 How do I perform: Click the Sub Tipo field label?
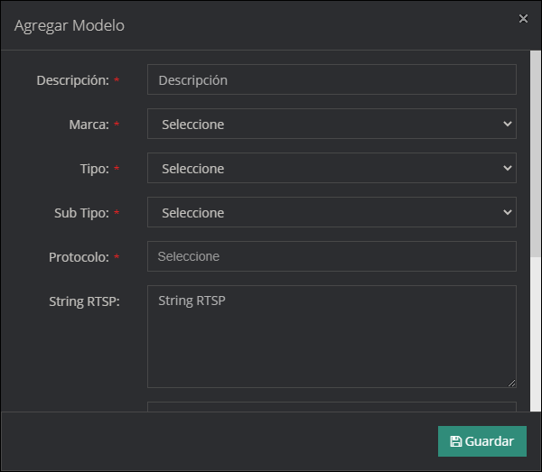click(81, 213)
